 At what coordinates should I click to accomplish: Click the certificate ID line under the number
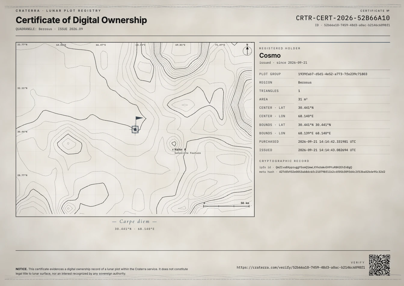[x=352, y=25]
